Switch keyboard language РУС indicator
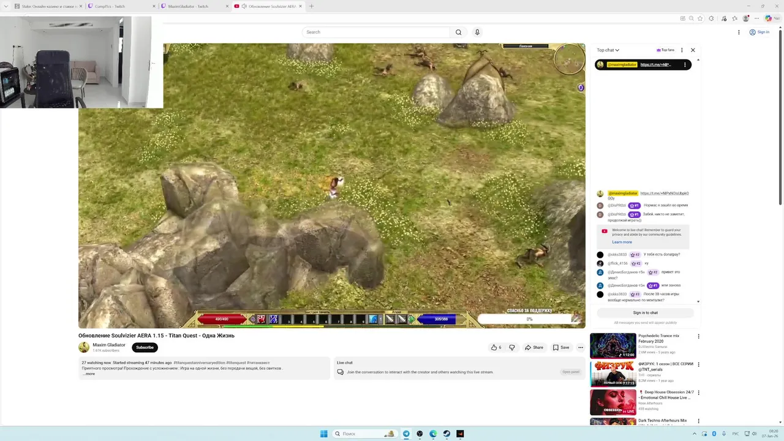The image size is (784, 441). [x=737, y=434]
